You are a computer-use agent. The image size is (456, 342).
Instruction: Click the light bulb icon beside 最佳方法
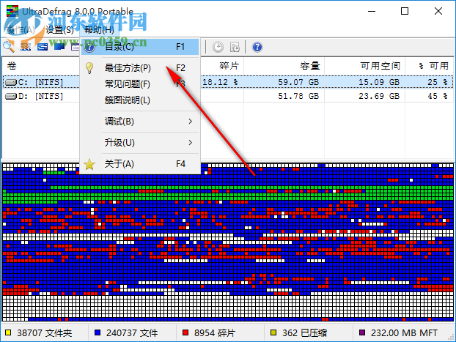coord(89,68)
